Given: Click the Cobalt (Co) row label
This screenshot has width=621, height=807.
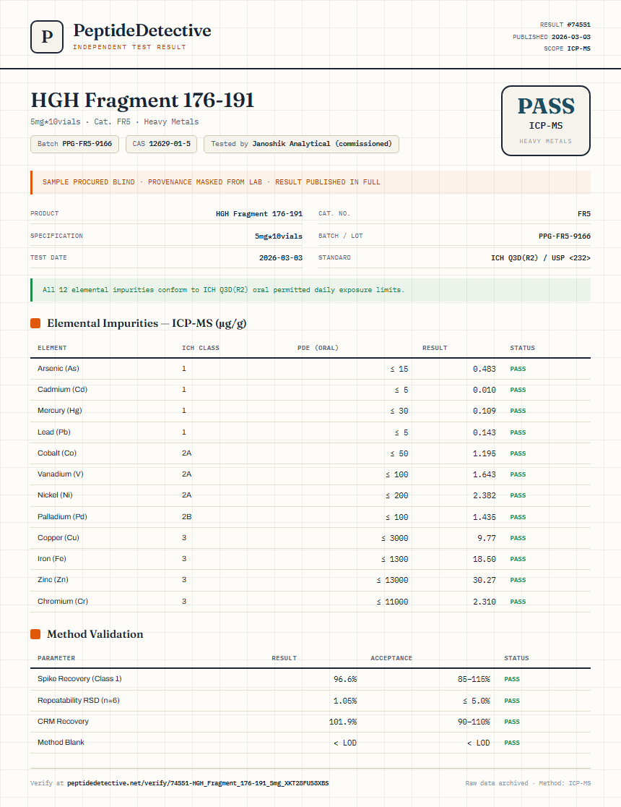Looking at the screenshot, I should tap(57, 453).
